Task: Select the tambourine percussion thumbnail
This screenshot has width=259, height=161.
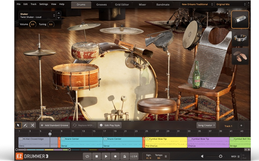Action: tap(240, 38)
